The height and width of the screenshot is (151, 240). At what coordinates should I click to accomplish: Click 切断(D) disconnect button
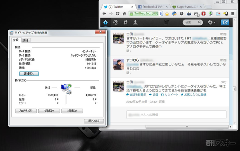[49, 111]
